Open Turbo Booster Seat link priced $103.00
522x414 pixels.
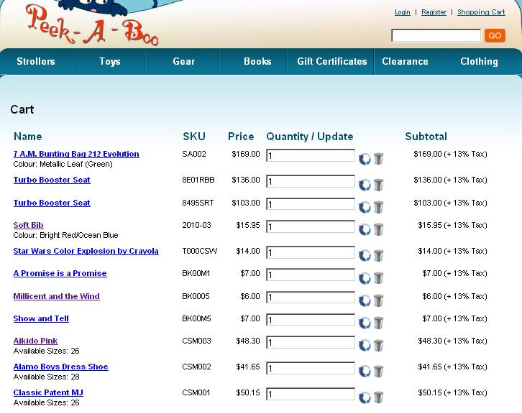(x=52, y=203)
